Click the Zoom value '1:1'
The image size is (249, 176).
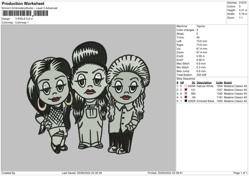241,17
